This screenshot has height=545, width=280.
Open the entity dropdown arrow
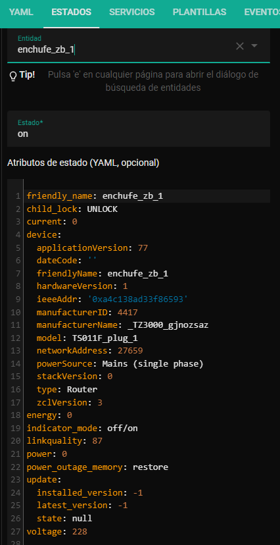(254, 45)
